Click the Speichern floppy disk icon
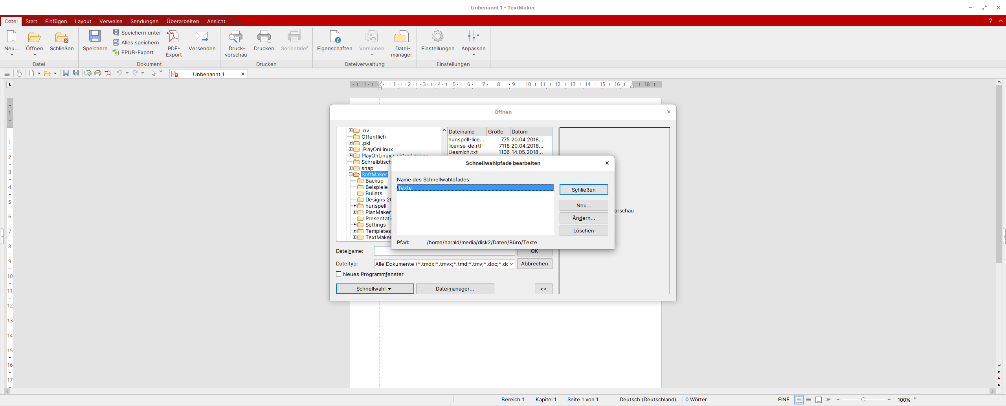The width and height of the screenshot is (1006, 406). [x=95, y=37]
